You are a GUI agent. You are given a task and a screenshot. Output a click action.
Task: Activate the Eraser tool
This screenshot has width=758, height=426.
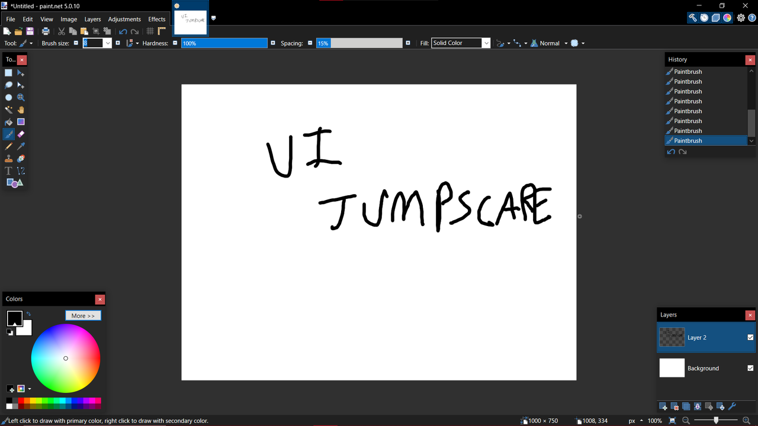click(20, 134)
